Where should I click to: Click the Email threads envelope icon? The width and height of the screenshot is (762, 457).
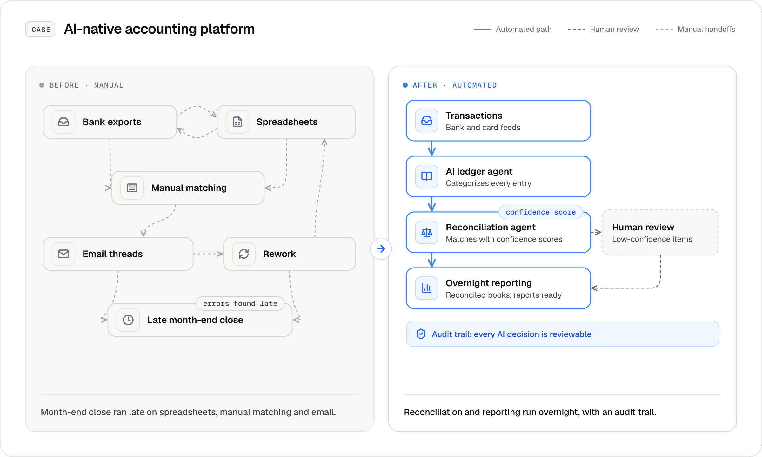(x=63, y=254)
